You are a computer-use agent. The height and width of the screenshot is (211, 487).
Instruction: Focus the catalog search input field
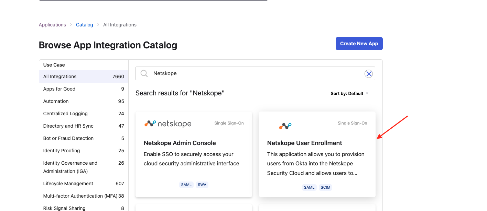click(255, 73)
